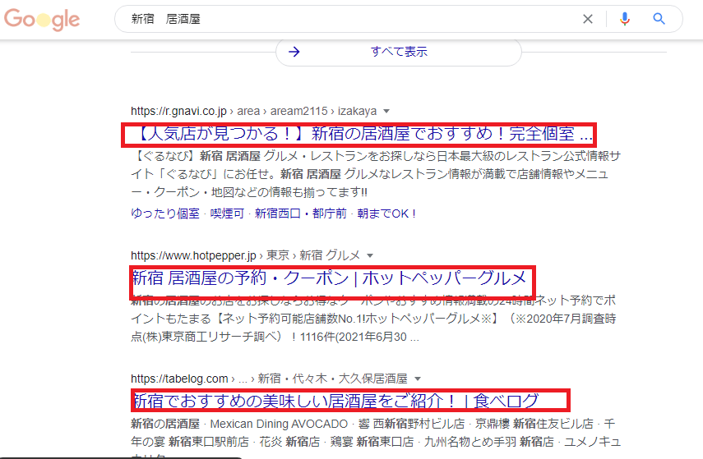703x459 pixels.
Task: Click the すべて表示 button
Action: (399, 52)
